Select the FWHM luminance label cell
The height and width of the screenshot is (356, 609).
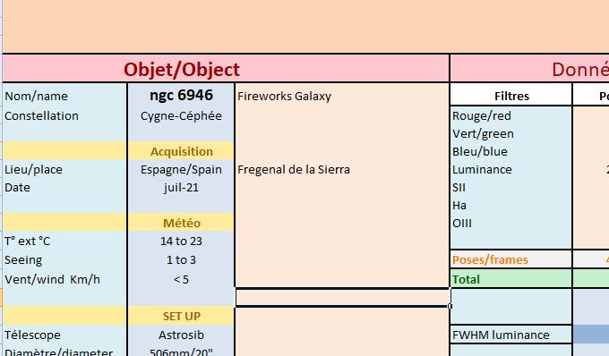[x=511, y=335]
